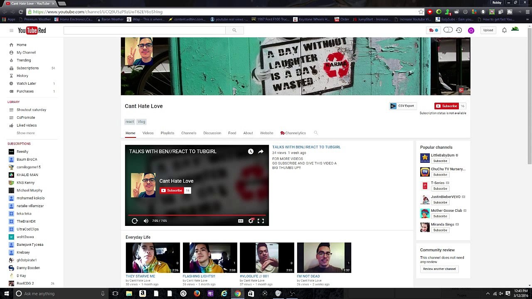Click the YouTube Red logo
Image resolution: width=532 pixels, height=299 pixels.
[x=32, y=30]
